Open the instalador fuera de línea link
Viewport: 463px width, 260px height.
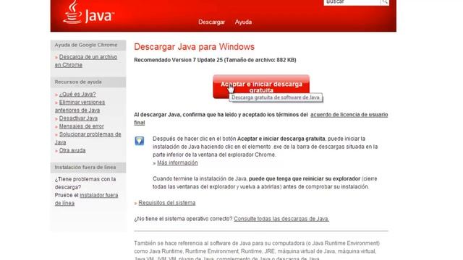tap(86, 199)
